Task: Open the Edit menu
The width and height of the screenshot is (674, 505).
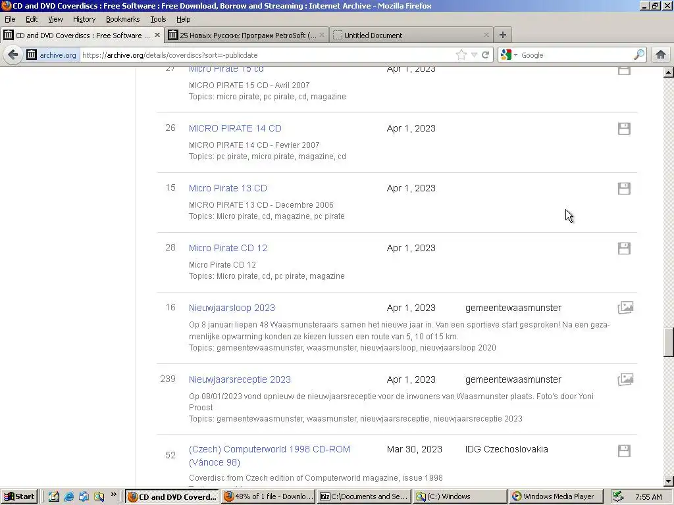Action: point(32,19)
